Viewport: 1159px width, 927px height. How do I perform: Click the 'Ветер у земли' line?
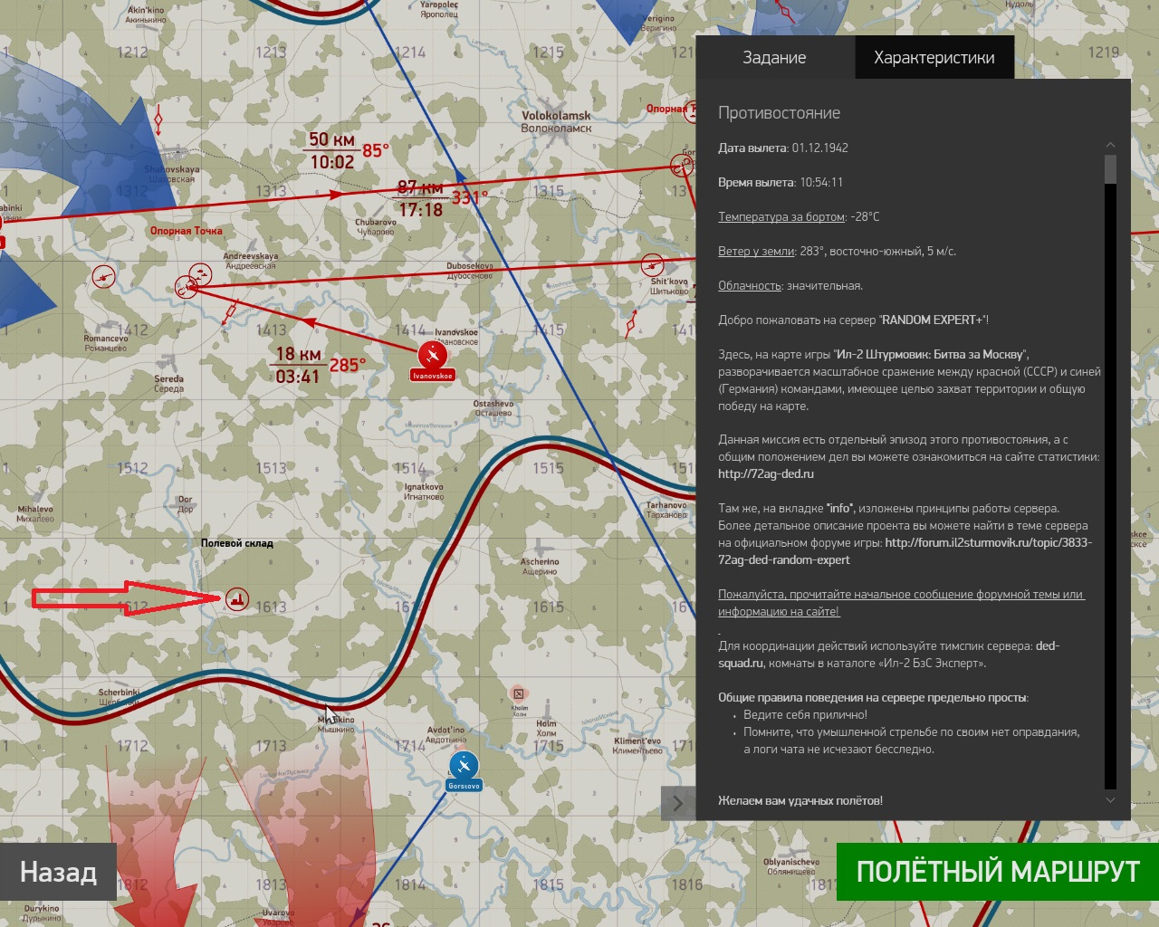point(837,251)
